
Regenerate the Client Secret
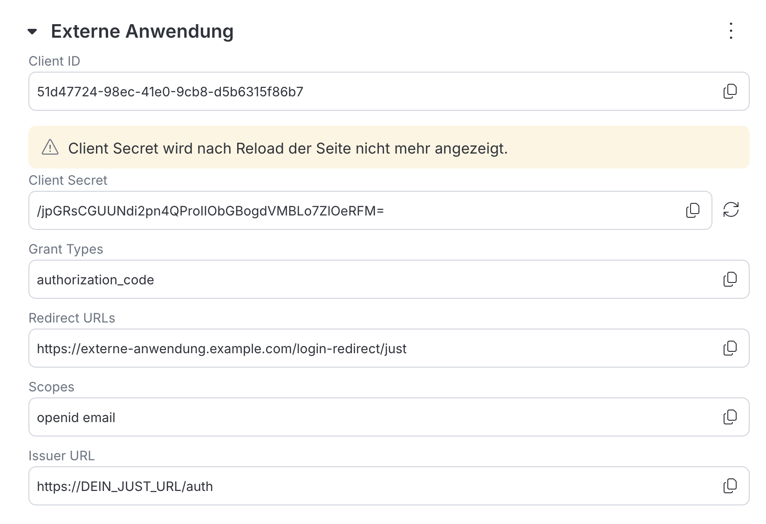pos(731,209)
